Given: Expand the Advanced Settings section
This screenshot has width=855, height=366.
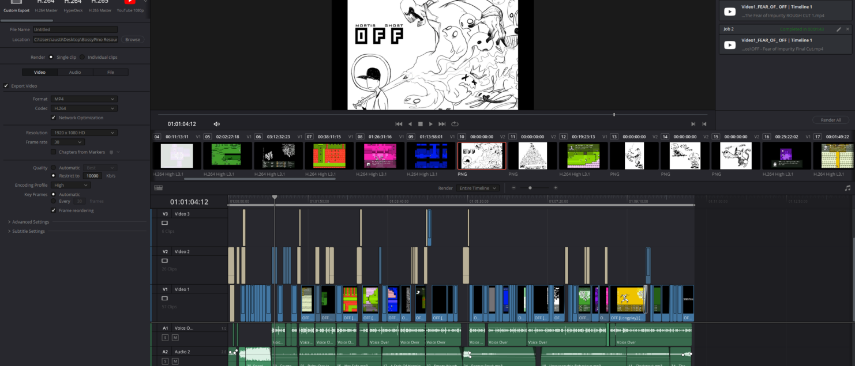Looking at the screenshot, I should click(x=29, y=222).
